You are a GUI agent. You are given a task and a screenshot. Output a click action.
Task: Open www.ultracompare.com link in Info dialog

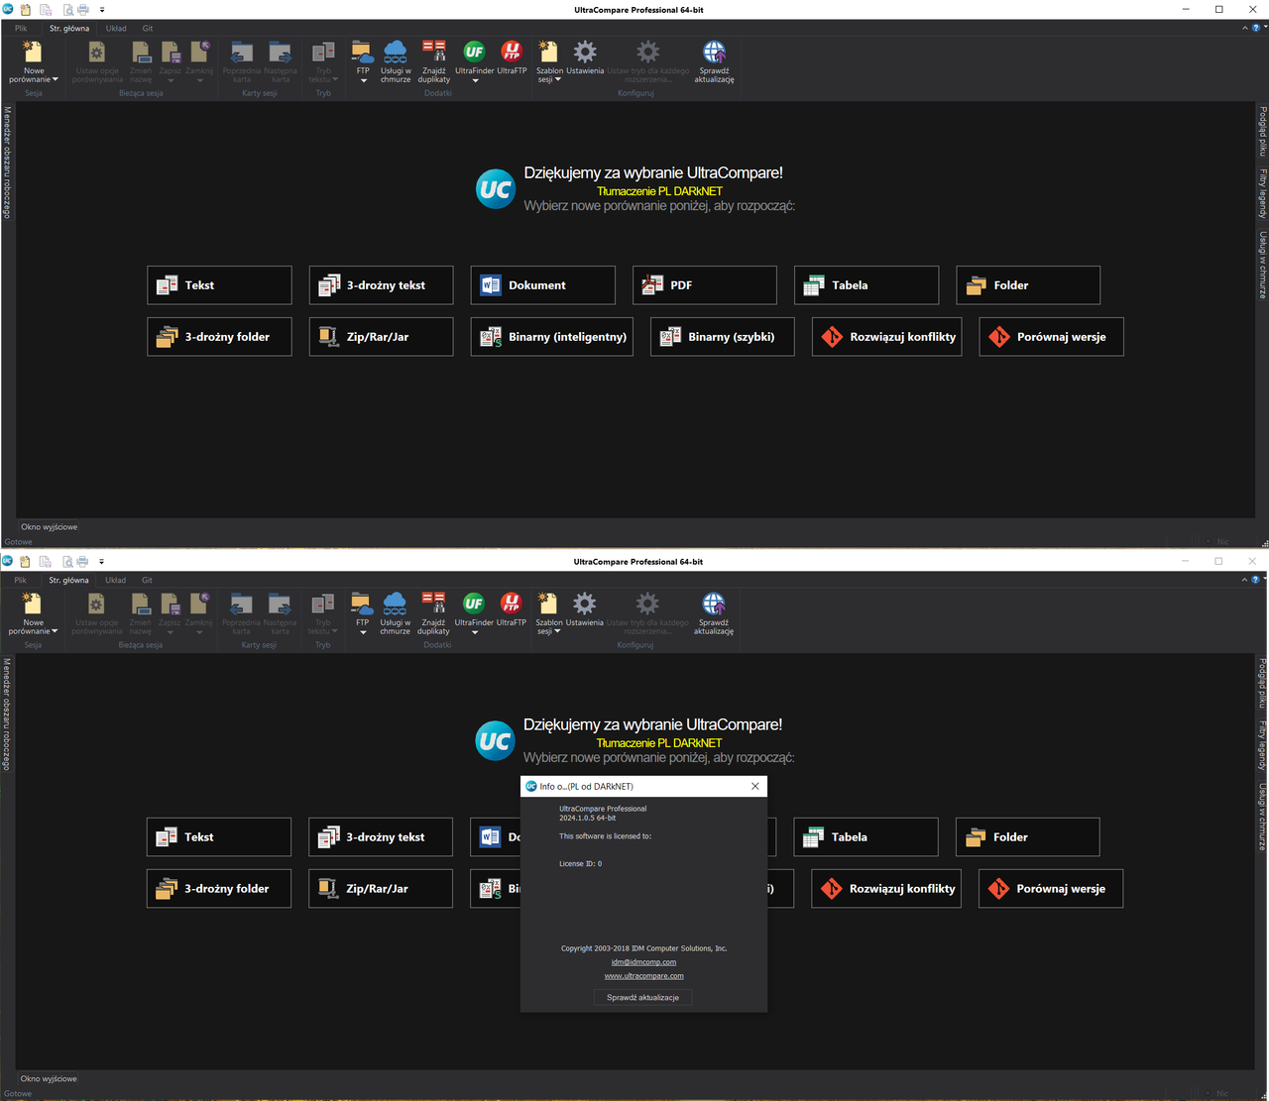644,976
